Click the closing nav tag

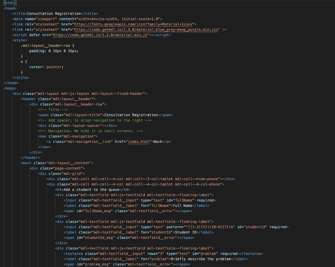44,147
